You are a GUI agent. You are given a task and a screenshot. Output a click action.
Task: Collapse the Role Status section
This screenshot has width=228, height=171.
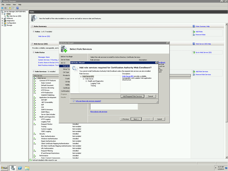pos(34,52)
